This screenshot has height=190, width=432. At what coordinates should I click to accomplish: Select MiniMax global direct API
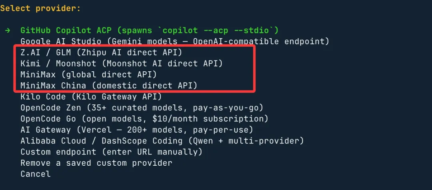click(x=89, y=74)
